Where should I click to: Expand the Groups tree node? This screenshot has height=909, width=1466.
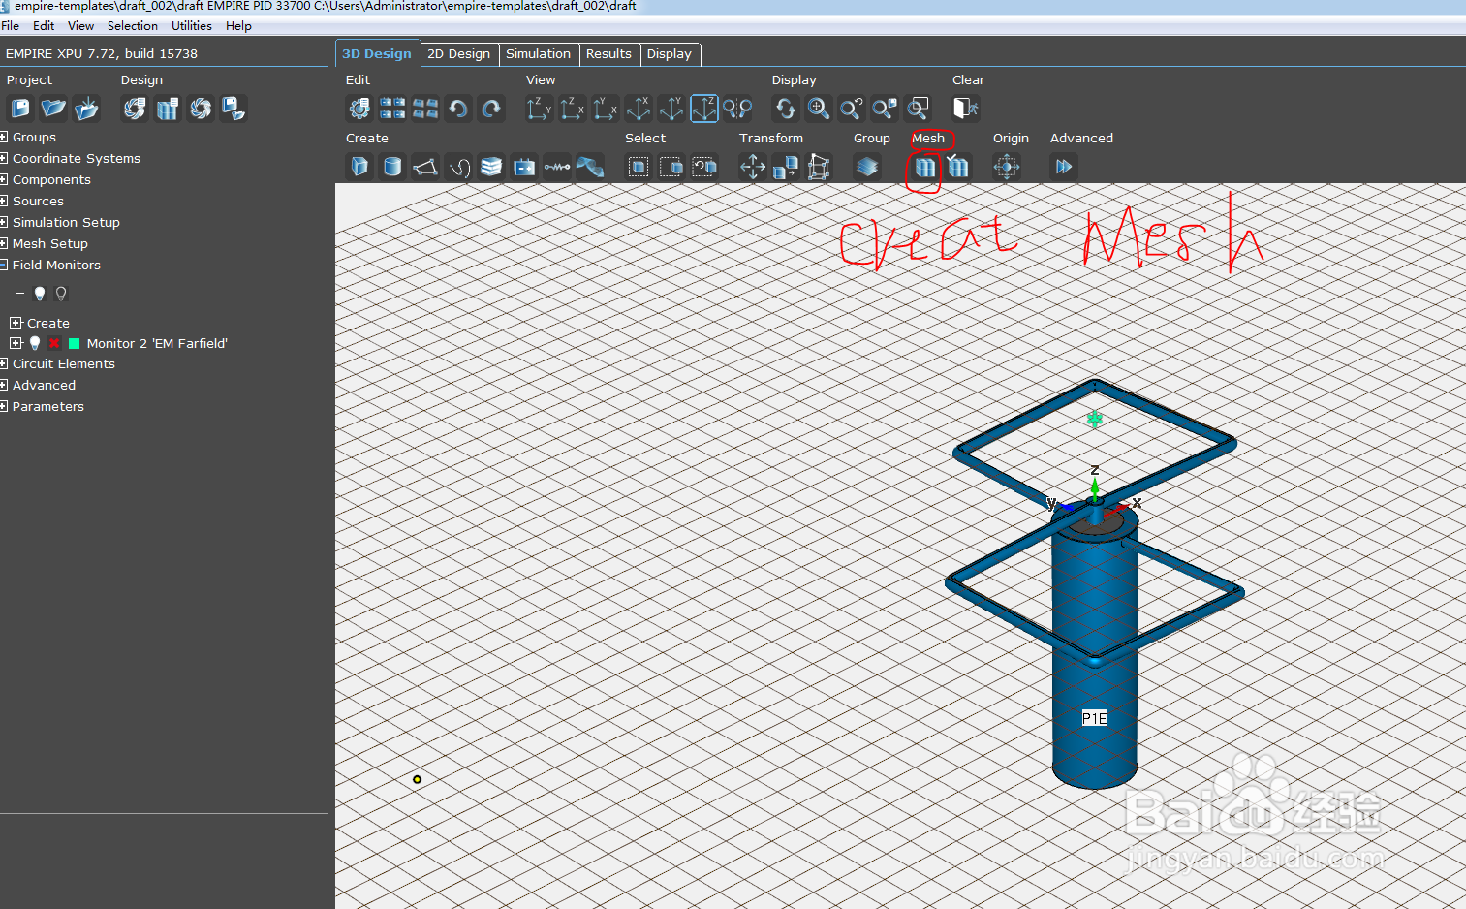coord(4,137)
